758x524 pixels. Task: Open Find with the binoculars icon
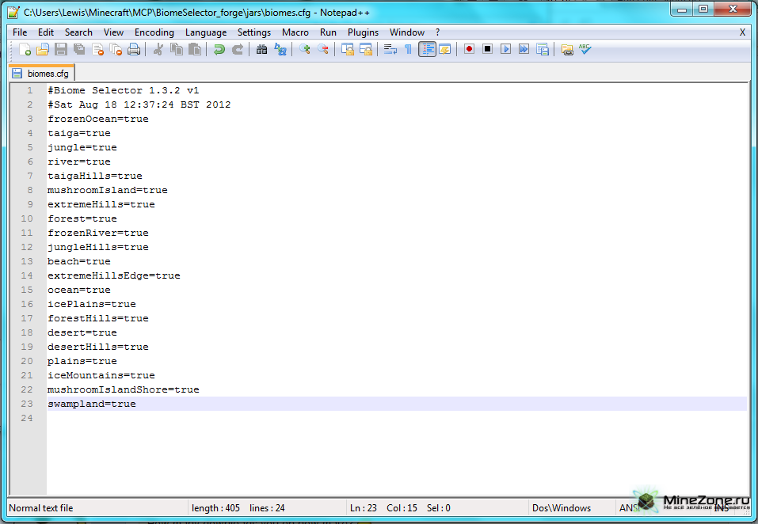[261, 50]
